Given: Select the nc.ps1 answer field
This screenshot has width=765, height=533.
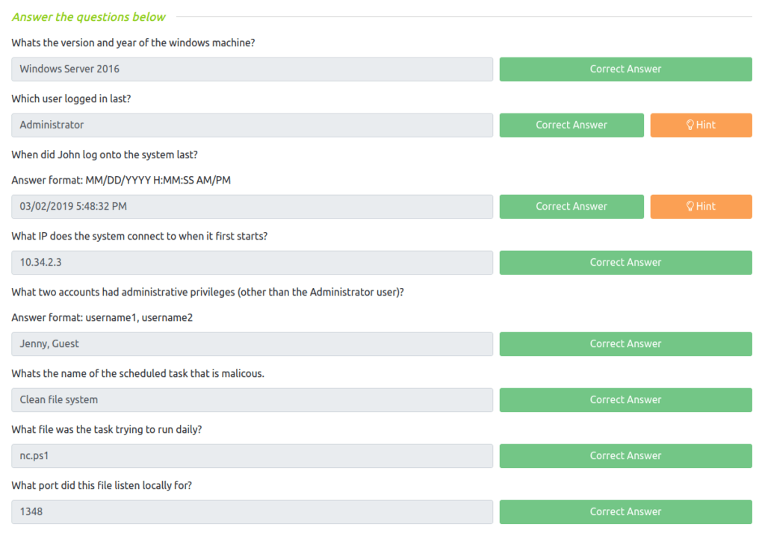Looking at the screenshot, I should point(253,456).
